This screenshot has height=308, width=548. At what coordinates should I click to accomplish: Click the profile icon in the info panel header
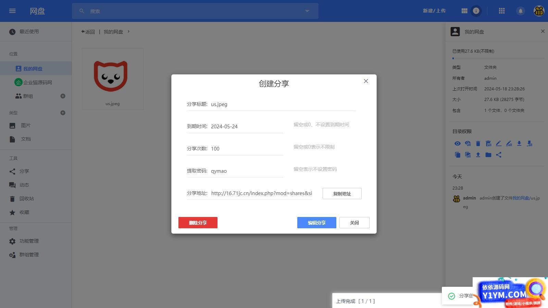click(455, 31)
